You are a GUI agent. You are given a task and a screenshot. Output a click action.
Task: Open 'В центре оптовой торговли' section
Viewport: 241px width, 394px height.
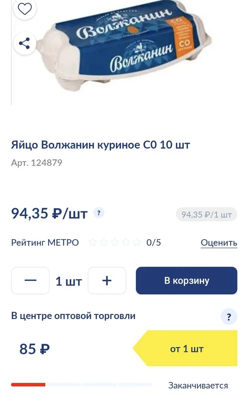pos(73,316)
